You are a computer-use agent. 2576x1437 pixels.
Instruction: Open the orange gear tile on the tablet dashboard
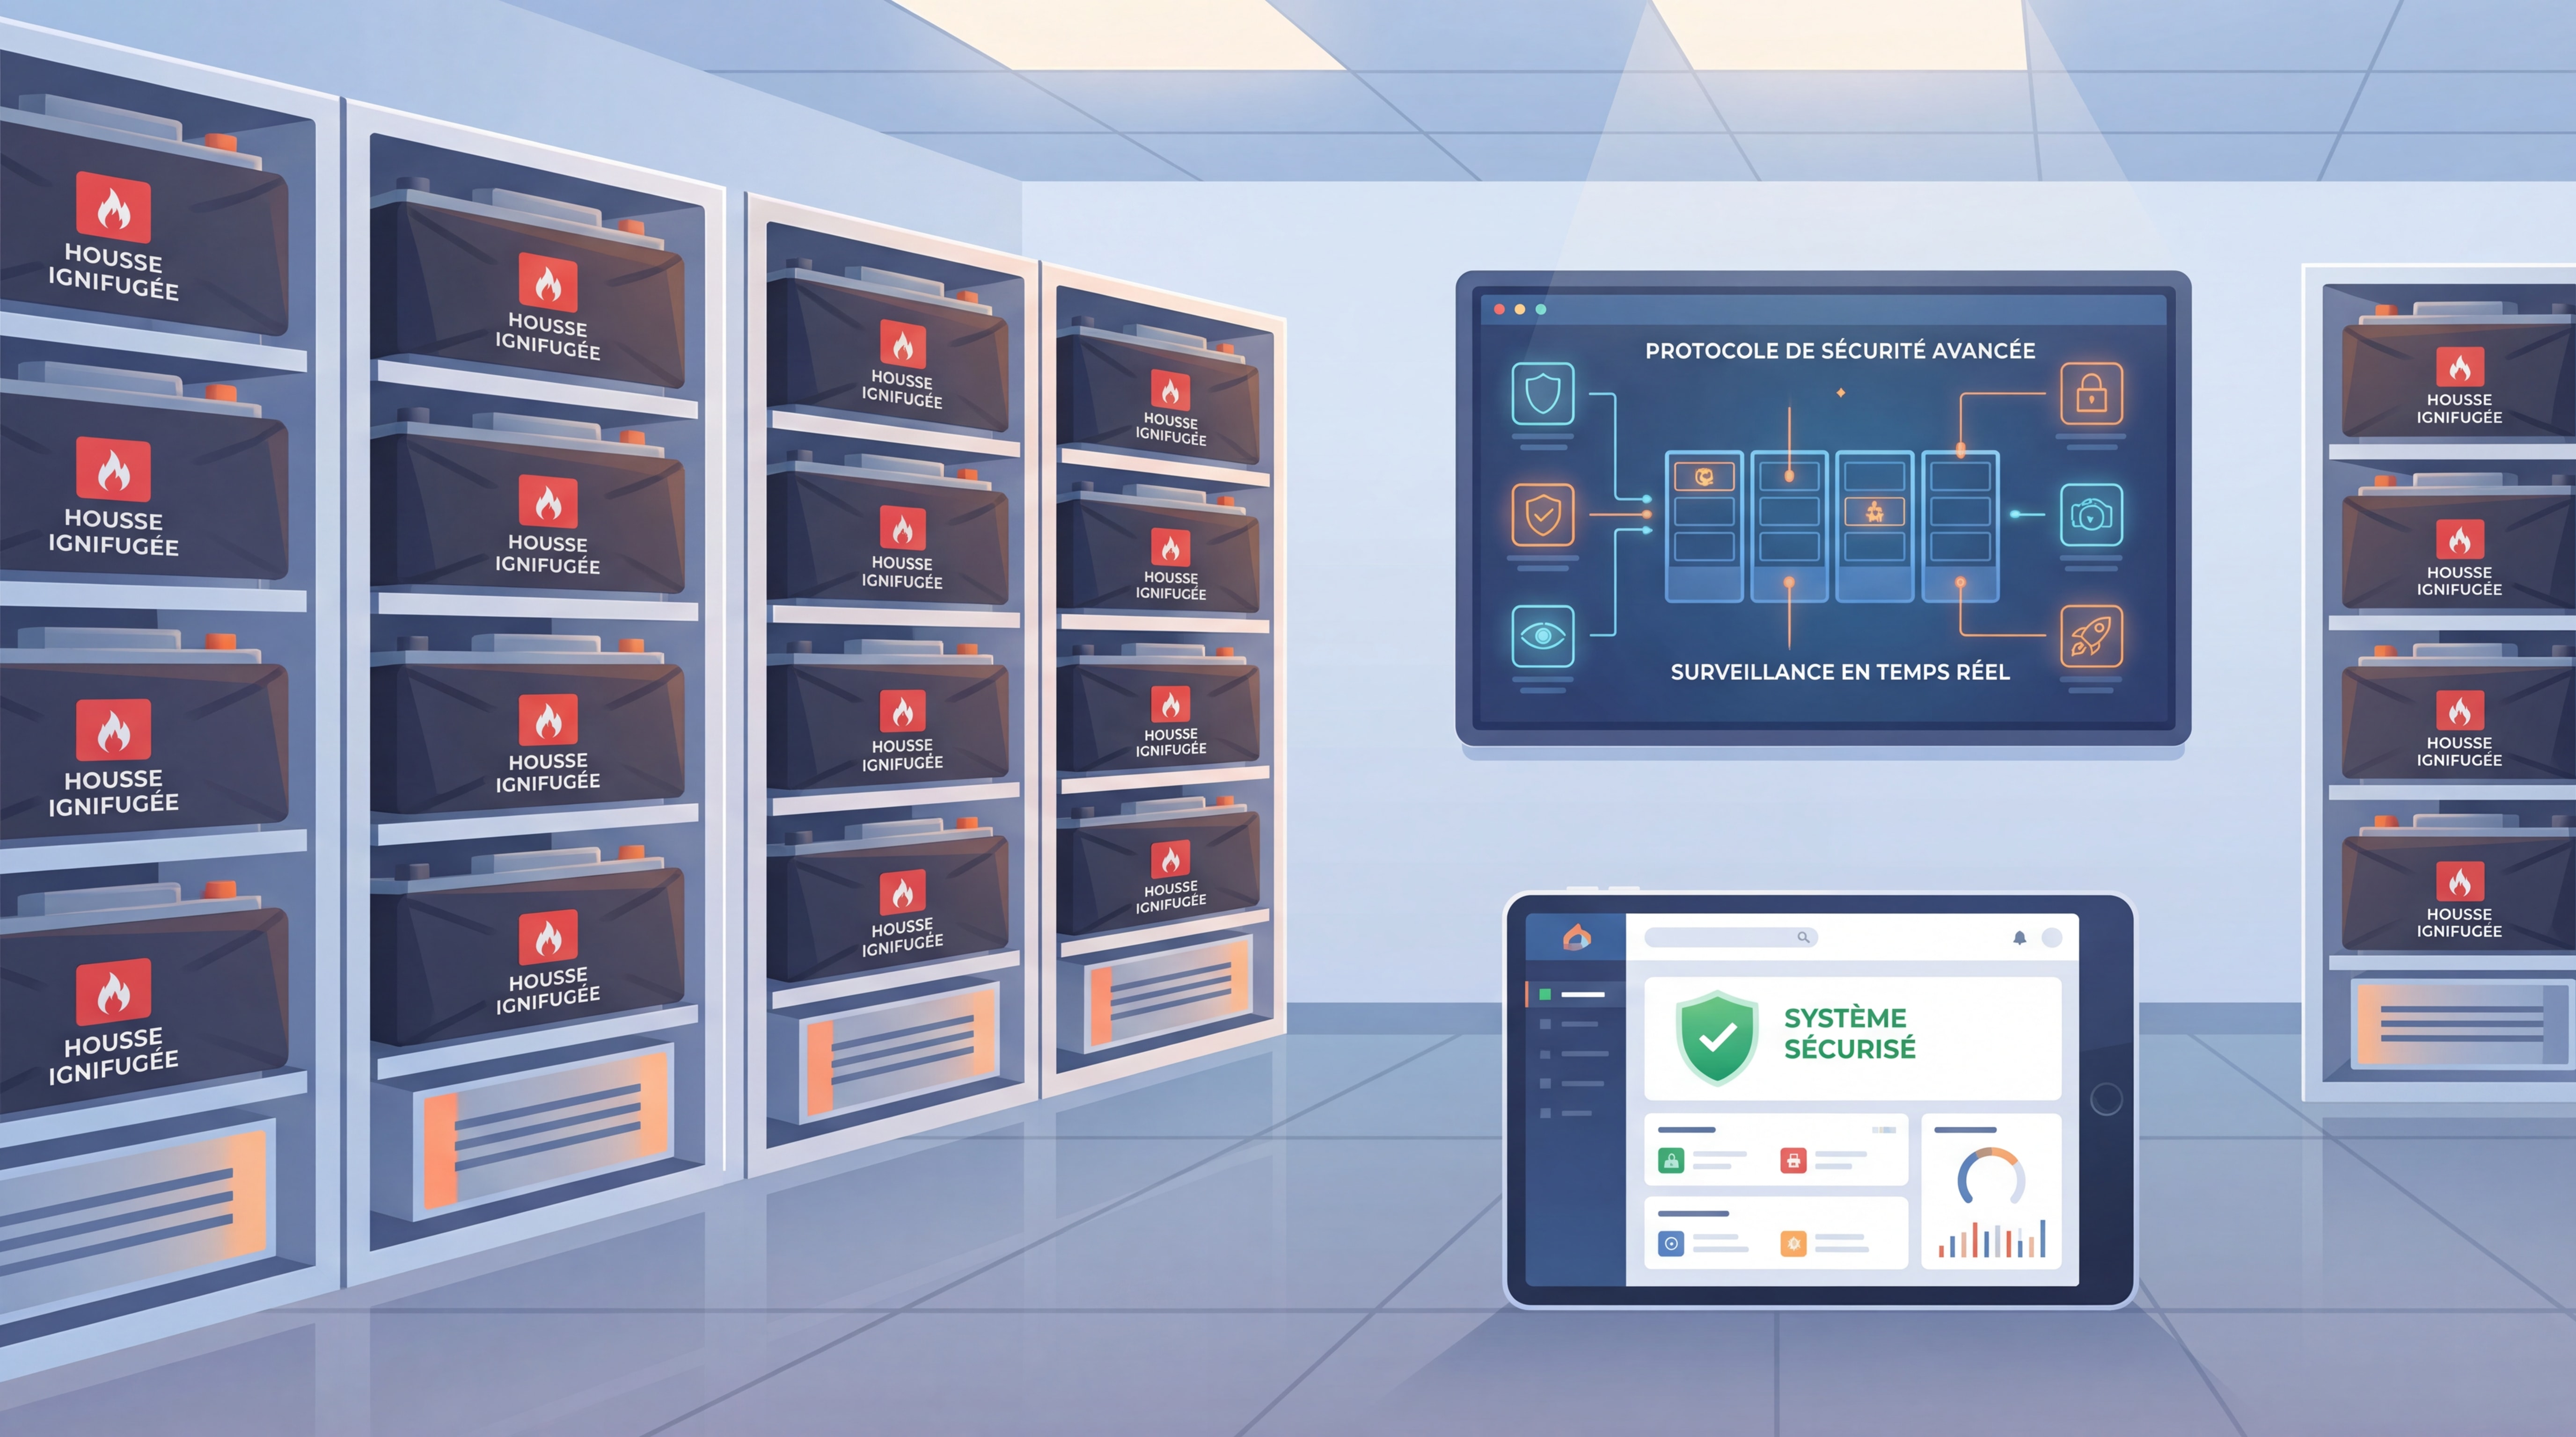click(x=1793, y=1243)
